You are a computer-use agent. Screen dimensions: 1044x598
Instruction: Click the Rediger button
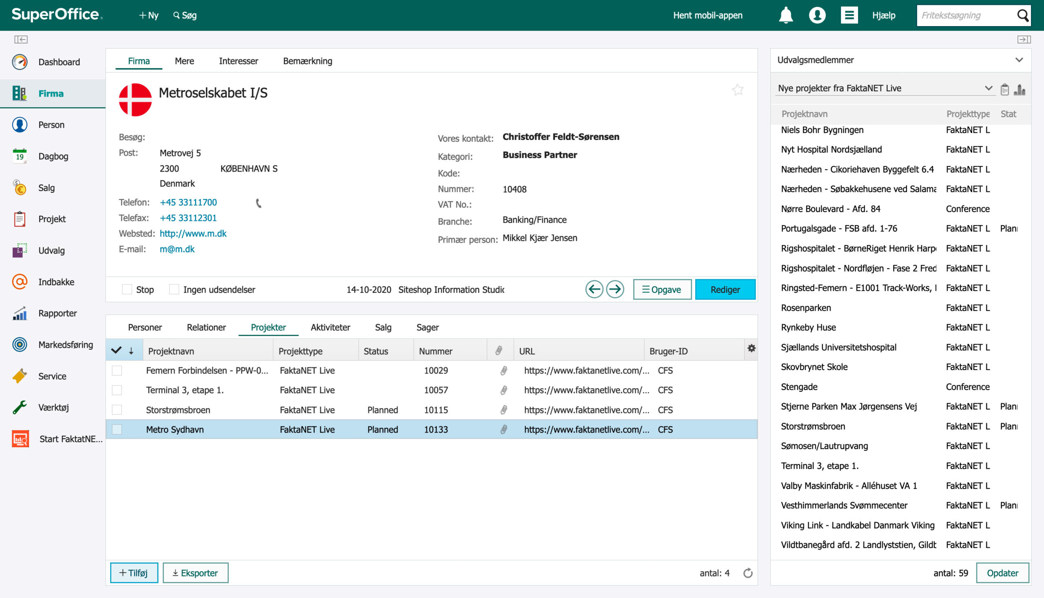pos(725,289)
